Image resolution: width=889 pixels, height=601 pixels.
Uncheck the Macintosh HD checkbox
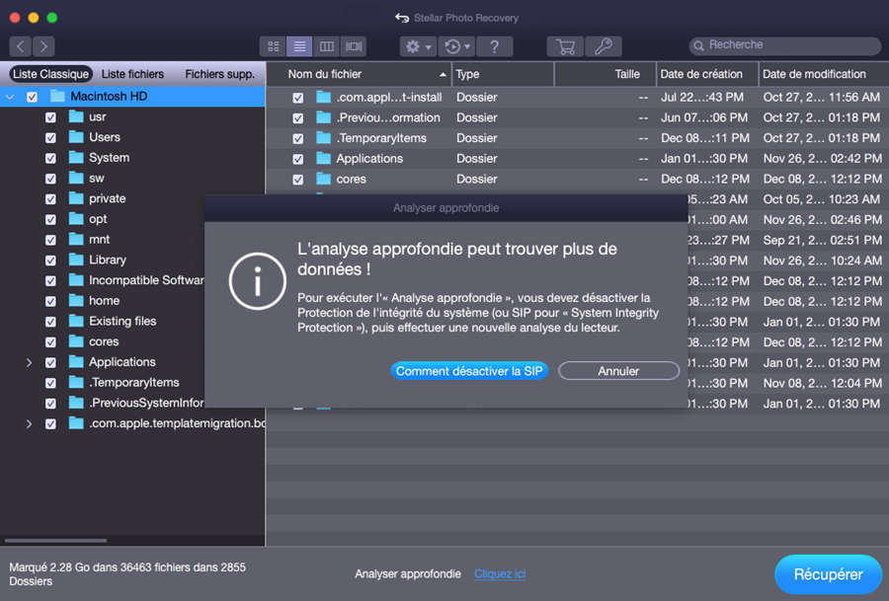pos(33,97)
